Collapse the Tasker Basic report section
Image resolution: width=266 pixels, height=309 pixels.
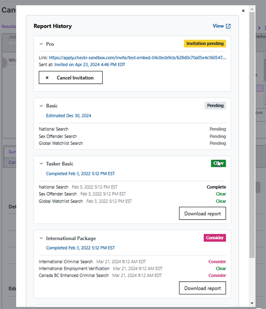[41, 164]
